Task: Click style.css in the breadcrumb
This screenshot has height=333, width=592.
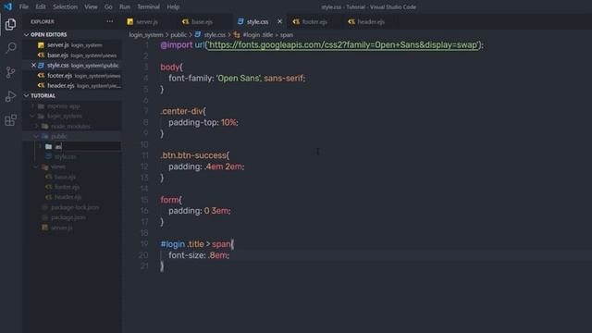Action: coord(215,35)
